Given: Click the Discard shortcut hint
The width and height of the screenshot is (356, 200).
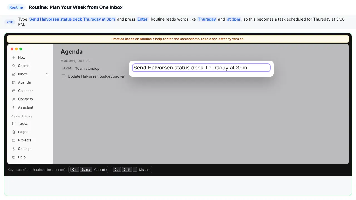Looking at the screenshot, I should click(132, 170).
